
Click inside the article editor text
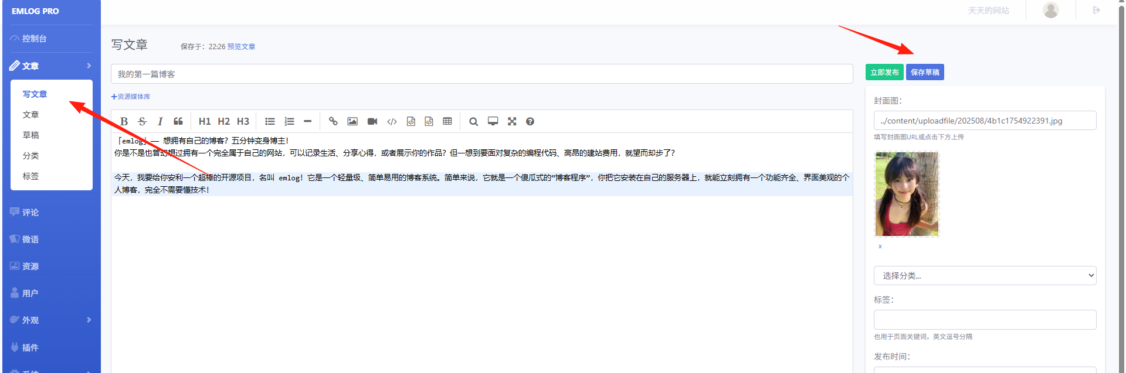click(x=481, y=252)
